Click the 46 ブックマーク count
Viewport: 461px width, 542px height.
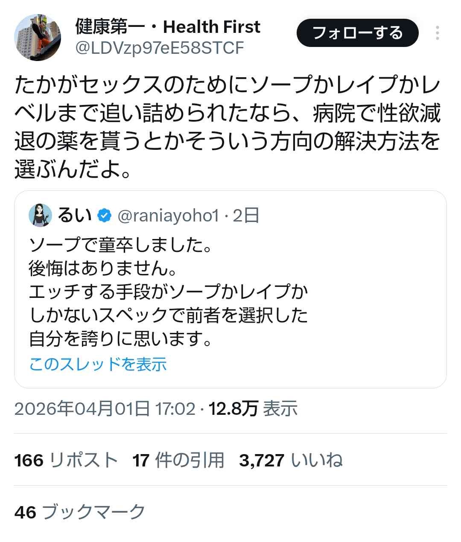pyautogui.click(x=80, y=512)
